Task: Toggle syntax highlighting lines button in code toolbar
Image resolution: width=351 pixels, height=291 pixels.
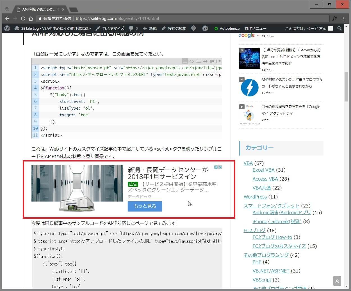Action: tap(185, 61)
